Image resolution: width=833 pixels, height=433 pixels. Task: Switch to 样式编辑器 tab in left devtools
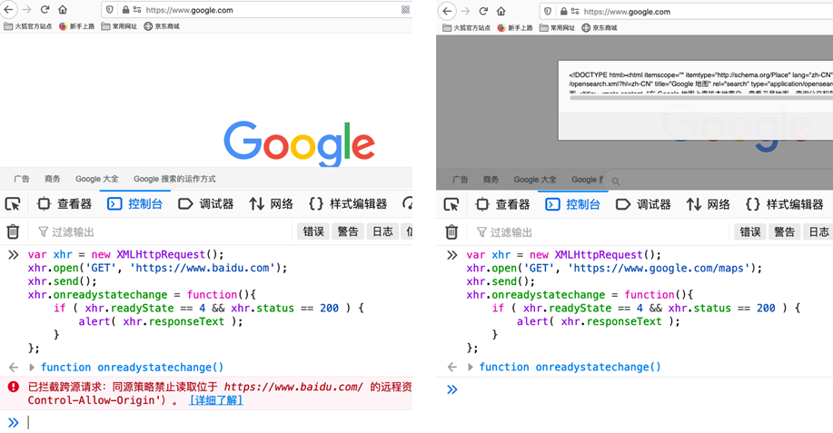click(x=348, y=203)
